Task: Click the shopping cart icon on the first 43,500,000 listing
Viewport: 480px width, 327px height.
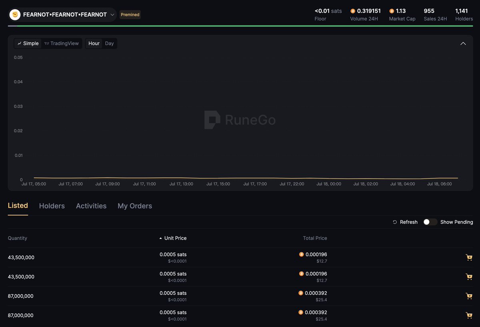Action: [x=469, y=258]
